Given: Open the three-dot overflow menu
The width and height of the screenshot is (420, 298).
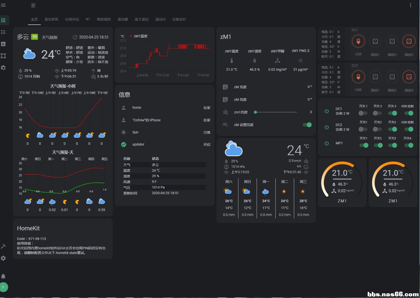Looking at the screenshot, I should click(410, 5).
